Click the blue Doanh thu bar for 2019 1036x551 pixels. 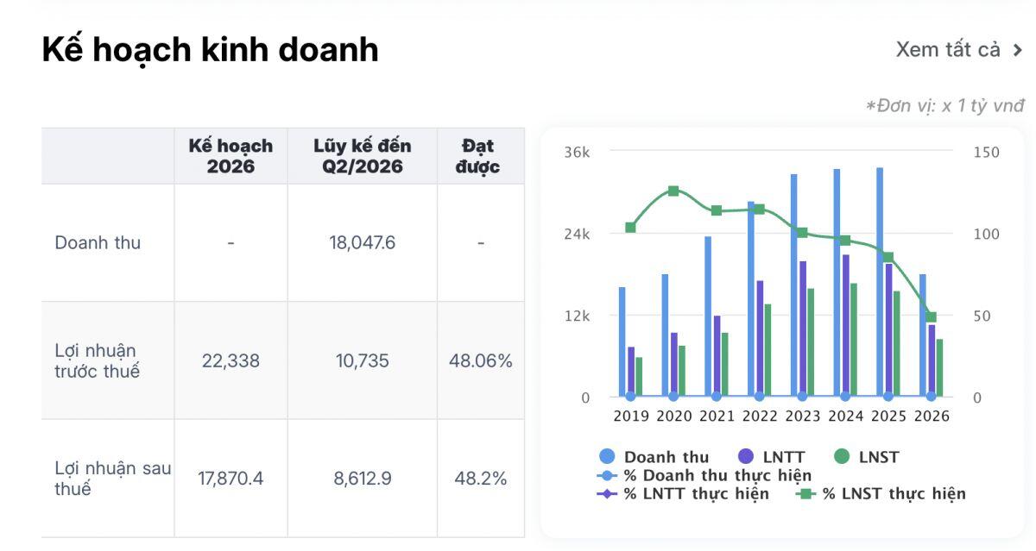(x=622, y=341)
